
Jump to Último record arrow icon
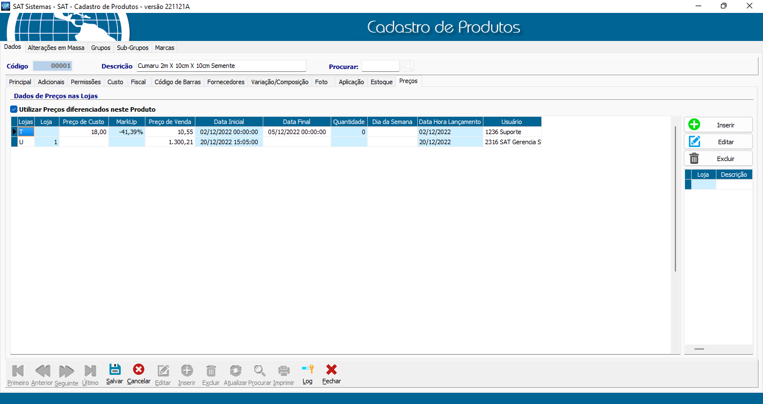[x=90, y=370]
